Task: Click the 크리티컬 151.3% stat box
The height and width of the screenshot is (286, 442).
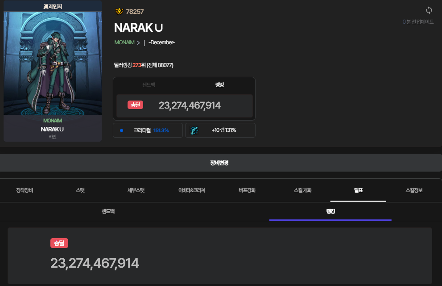Action: pos(148,130)
